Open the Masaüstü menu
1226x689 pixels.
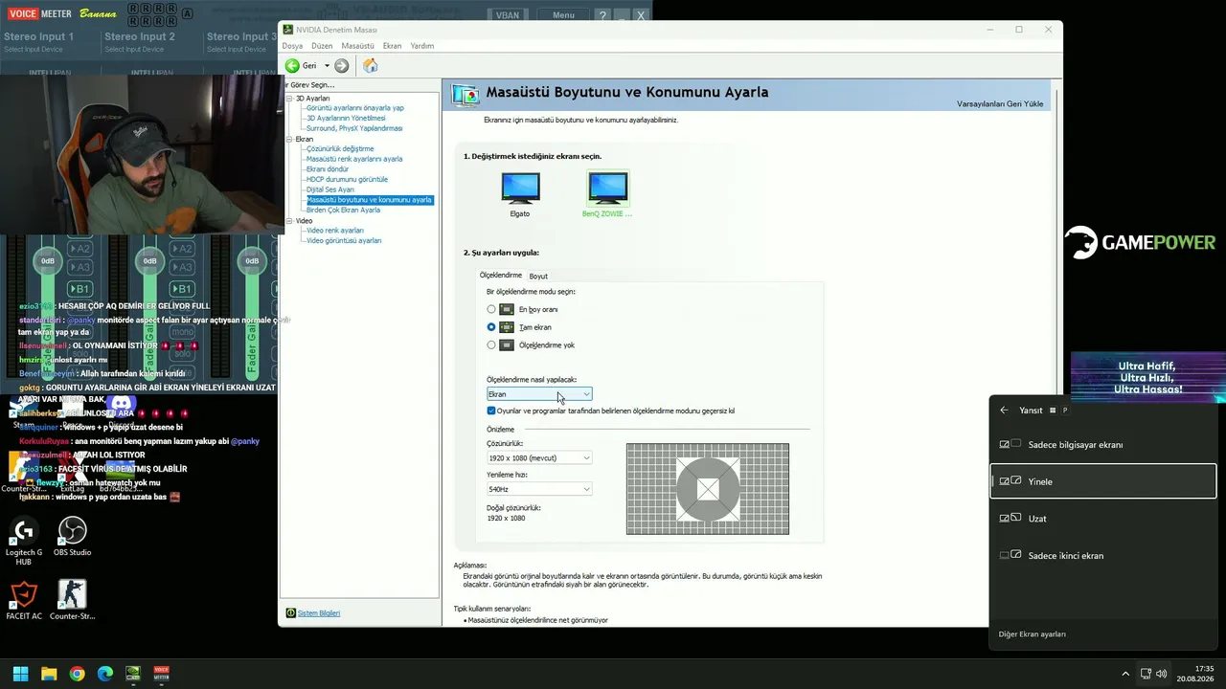click(x=357, y=46)
